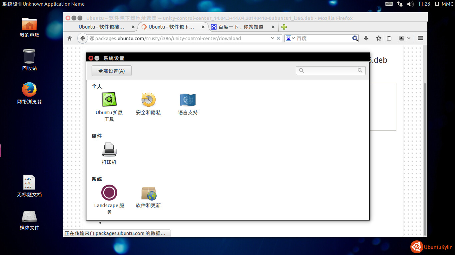Open 安全和隐私 settings panel
Viewport: 455px width, 255px height.
point(148,100)
